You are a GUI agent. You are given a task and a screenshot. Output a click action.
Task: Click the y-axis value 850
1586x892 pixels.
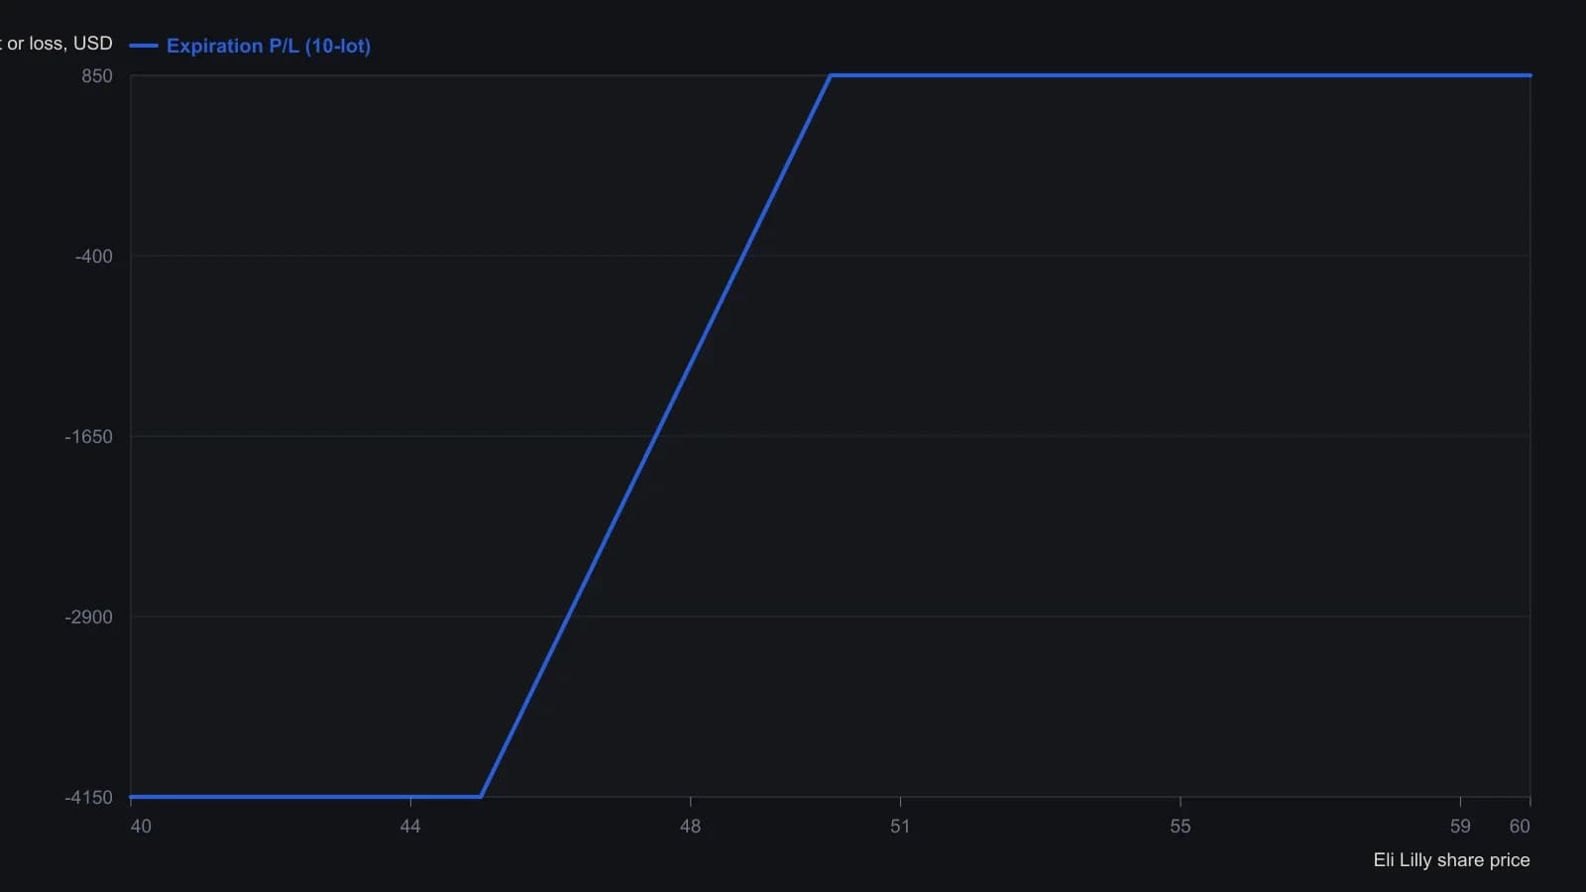pos(97,76)
